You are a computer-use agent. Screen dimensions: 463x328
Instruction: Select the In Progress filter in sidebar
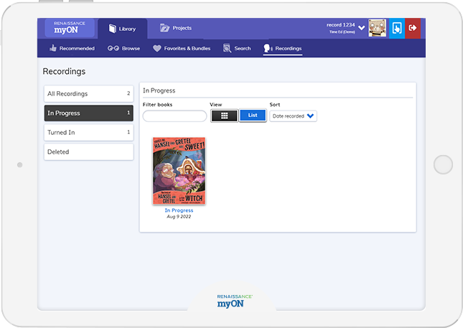(88, 113)
